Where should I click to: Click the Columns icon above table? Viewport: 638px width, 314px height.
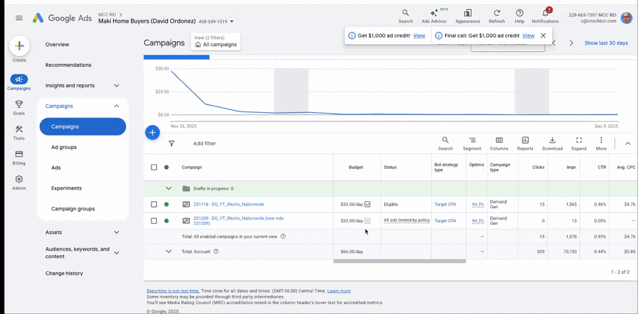[499, 143]
